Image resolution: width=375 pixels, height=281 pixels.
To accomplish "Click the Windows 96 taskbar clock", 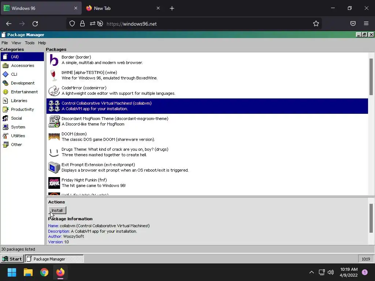I will (x=366, y=259).
